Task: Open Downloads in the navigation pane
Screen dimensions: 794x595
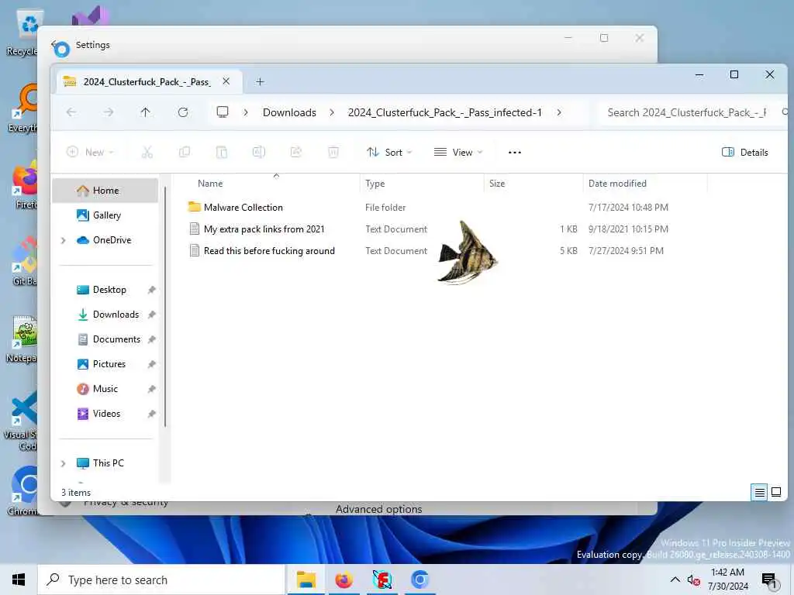Action: click(x=116, y=315)
